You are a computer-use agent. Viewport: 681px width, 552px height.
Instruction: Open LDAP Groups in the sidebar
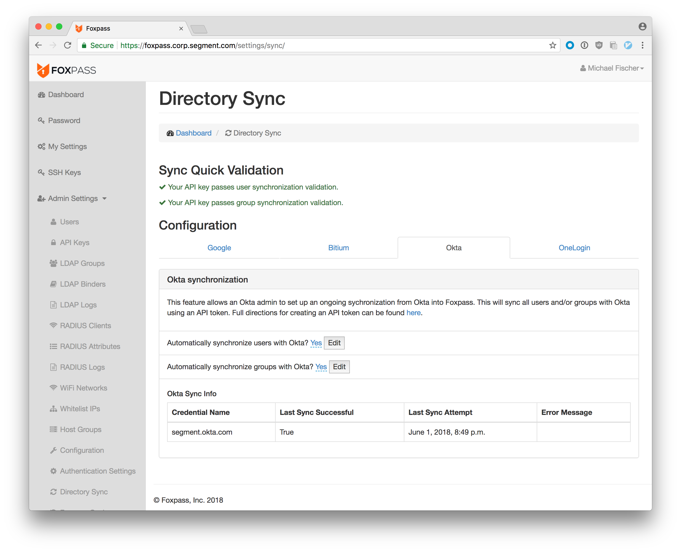tap(82, 263)
